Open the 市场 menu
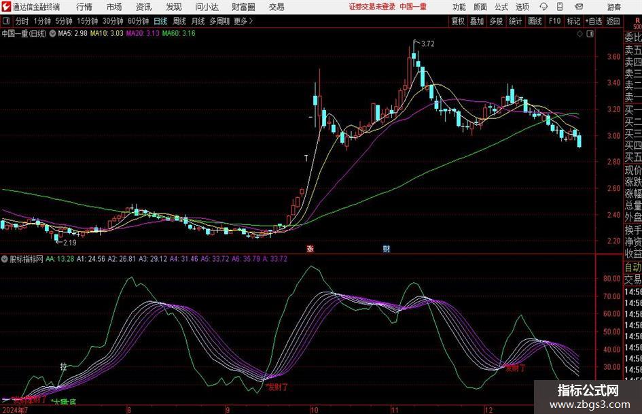642x414 pixels. coord(114,7)
